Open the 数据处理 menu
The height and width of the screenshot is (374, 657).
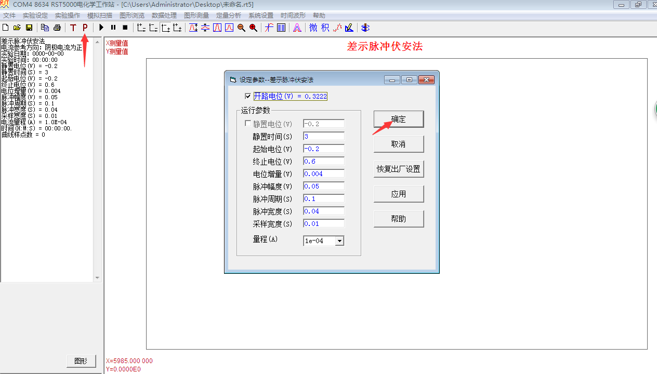pyautogui.click(x=164, y=16)
